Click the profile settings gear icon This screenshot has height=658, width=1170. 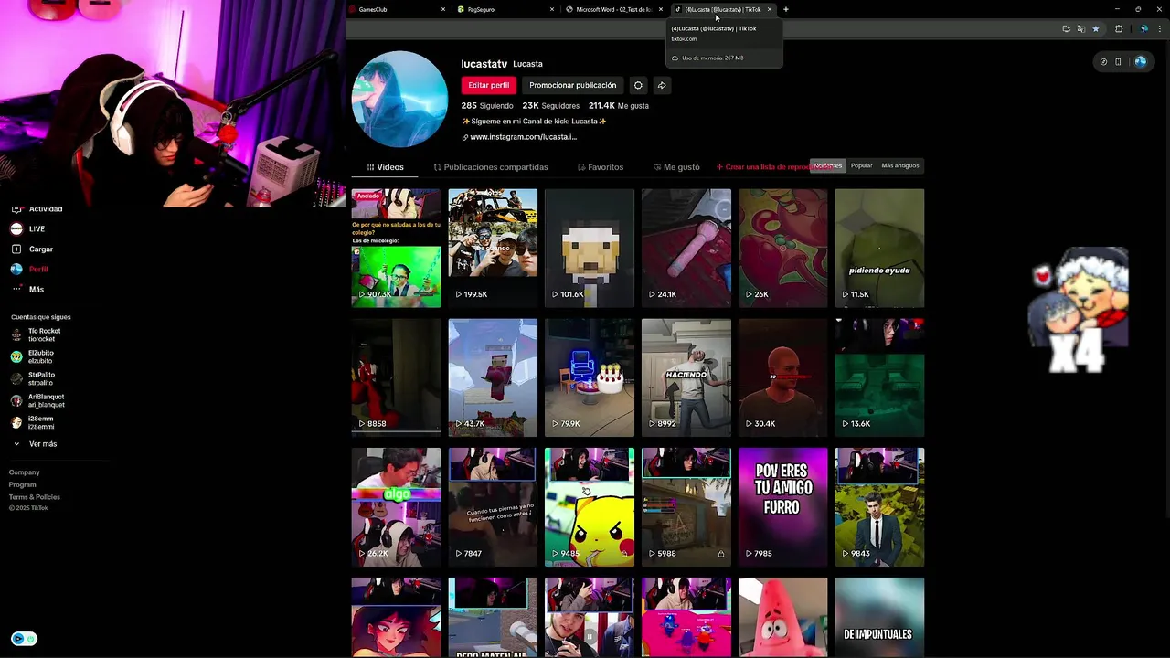pos(638,85)
